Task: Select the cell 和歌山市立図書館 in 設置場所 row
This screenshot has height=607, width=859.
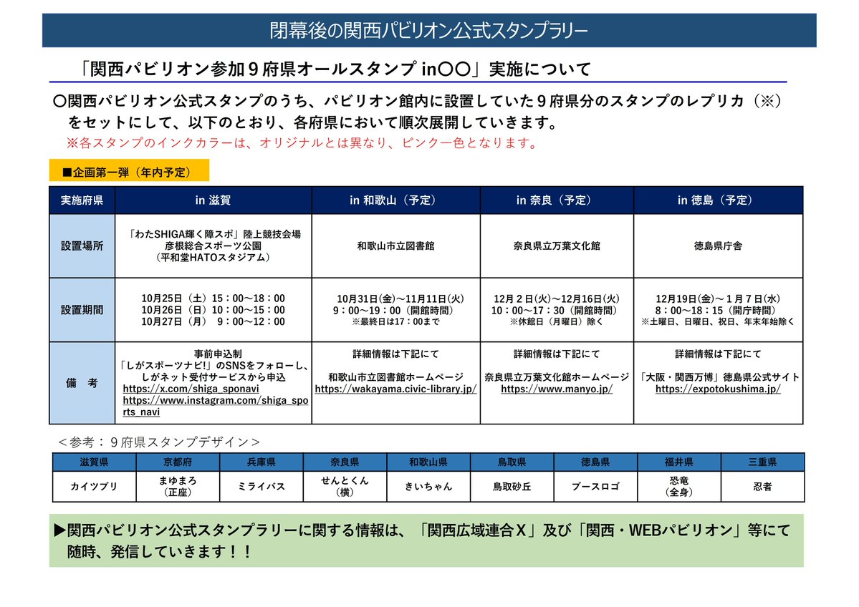Action: [x=395, y=246]
